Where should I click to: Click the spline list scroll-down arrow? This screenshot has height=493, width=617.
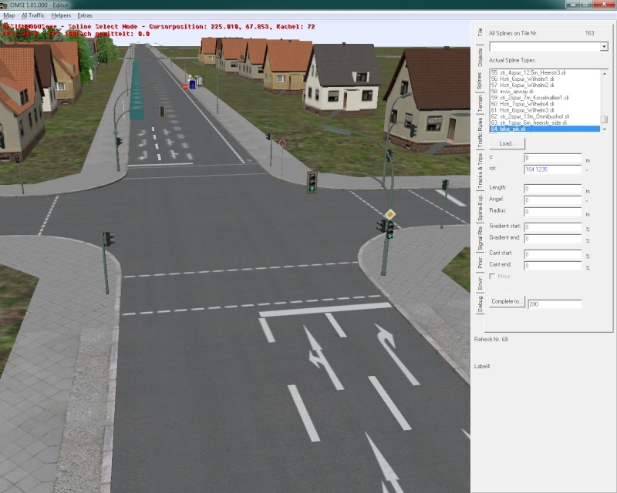pyautogui.click(x=605, y=129)
